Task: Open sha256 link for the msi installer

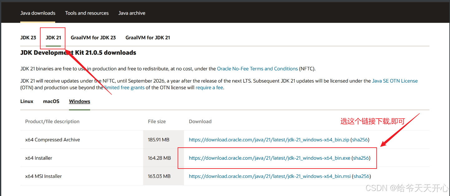Action: (x=361, y=176)
